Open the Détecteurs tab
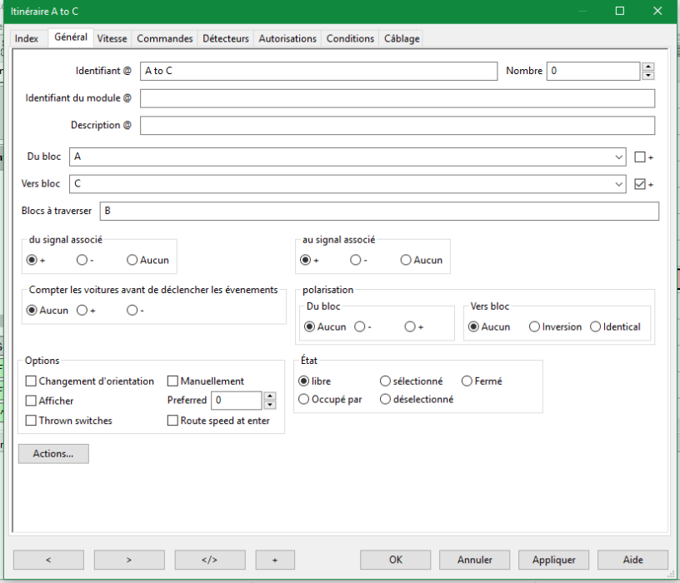This screenshot has width=680, height=583. pos(225,38)
